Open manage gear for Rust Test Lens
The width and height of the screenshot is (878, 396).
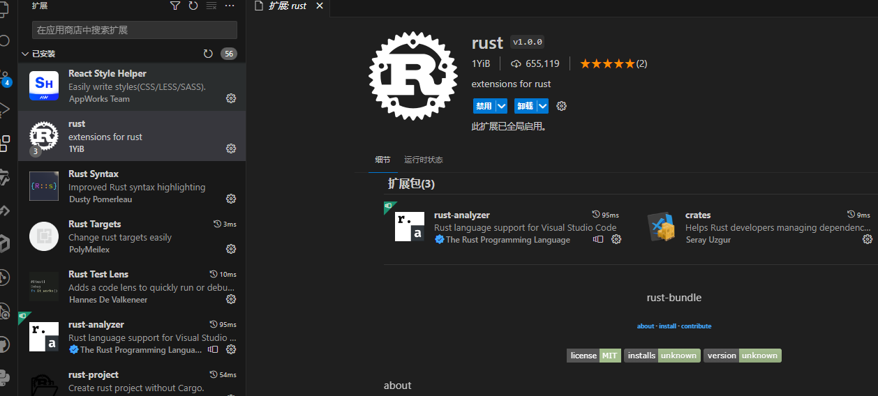(231, 299)
